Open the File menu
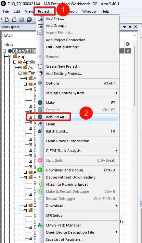This screenshot has height=243, width=142. click(x=6, y=11)
